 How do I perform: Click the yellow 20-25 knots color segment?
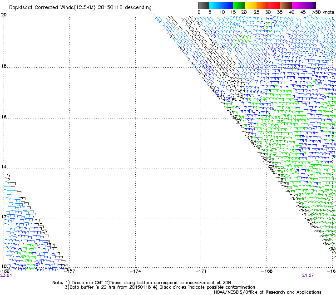[x=251, y=5]
